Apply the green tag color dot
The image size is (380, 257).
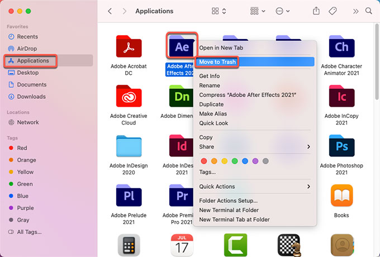click(x=235, y=161)
